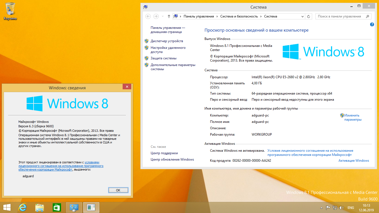Maximize the Система window
The width and height of the screenshot is (379, 213).
point(359,6)
